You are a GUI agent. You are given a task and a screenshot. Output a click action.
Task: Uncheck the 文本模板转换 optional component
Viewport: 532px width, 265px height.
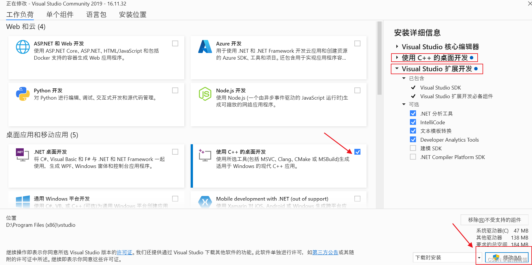(x=413, y=131)
